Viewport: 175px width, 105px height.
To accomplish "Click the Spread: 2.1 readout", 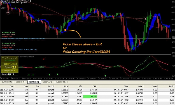I will pos(10,67).
